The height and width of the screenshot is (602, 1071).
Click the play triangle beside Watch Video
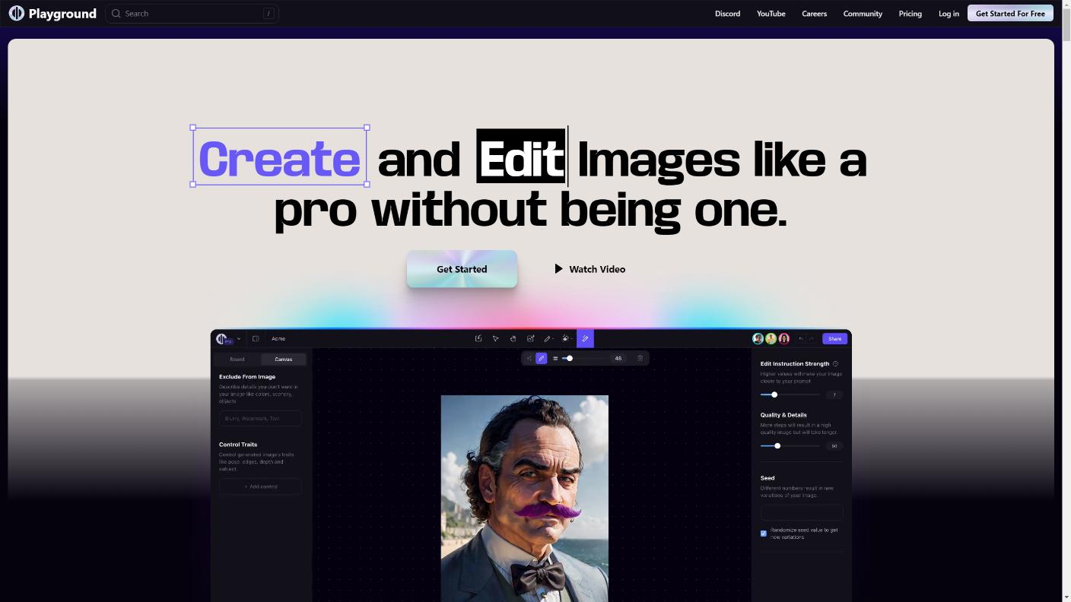559,269
